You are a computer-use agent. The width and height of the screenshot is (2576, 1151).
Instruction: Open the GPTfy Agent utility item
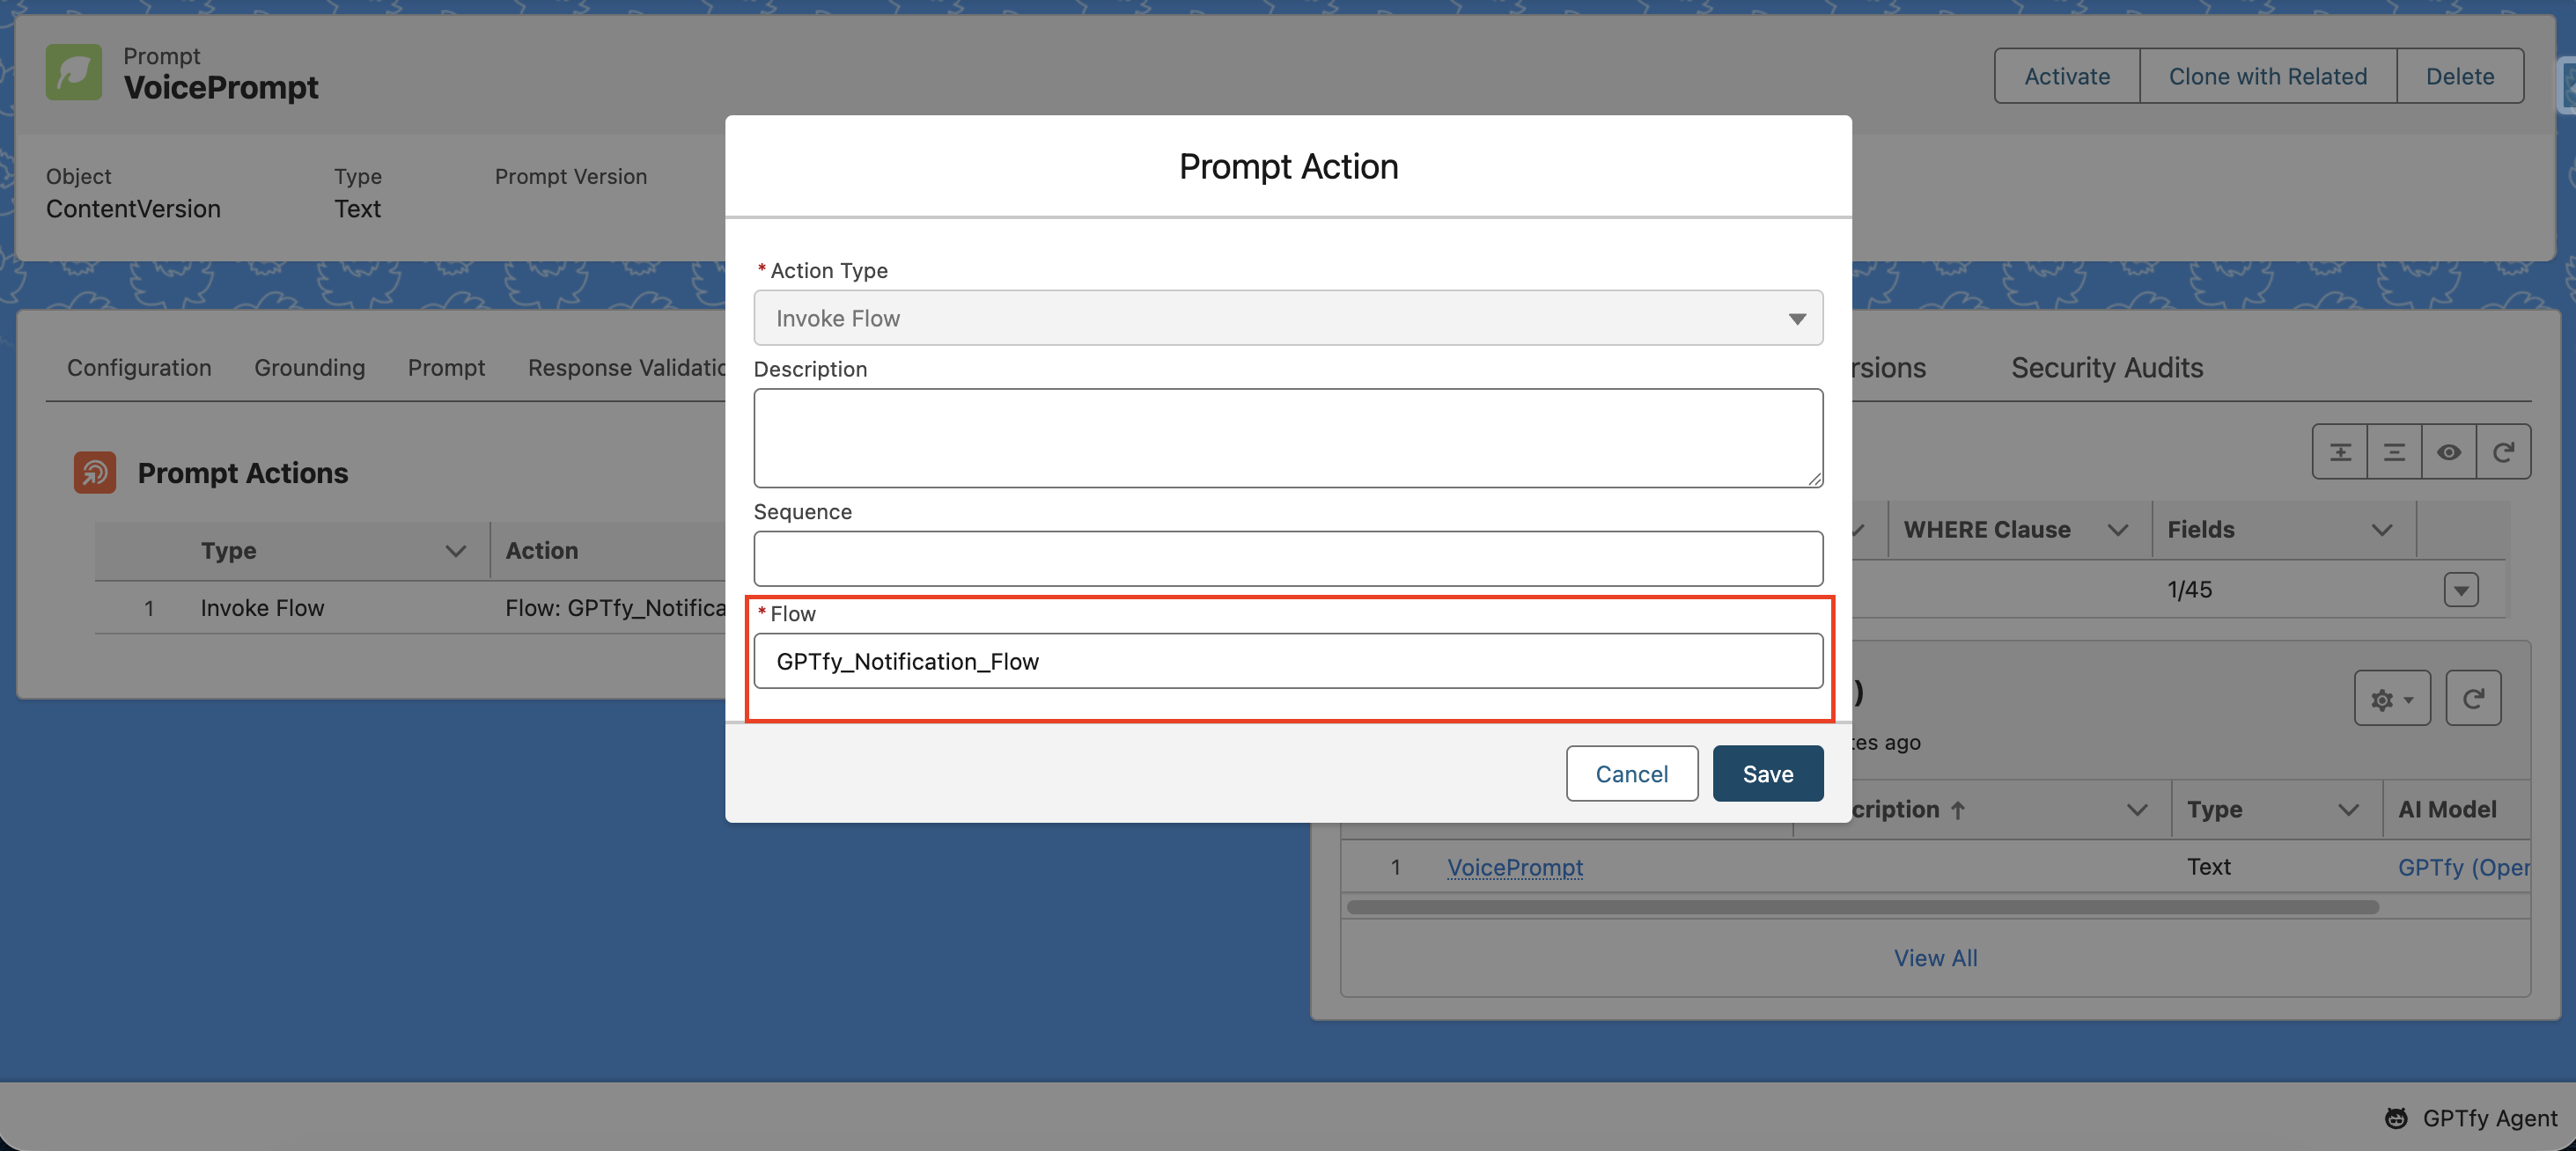click(2470, 1118)
